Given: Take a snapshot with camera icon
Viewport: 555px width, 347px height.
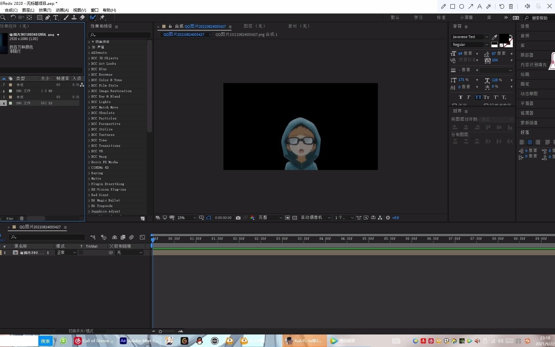Looking at the screenshot, I should (238, 218).
